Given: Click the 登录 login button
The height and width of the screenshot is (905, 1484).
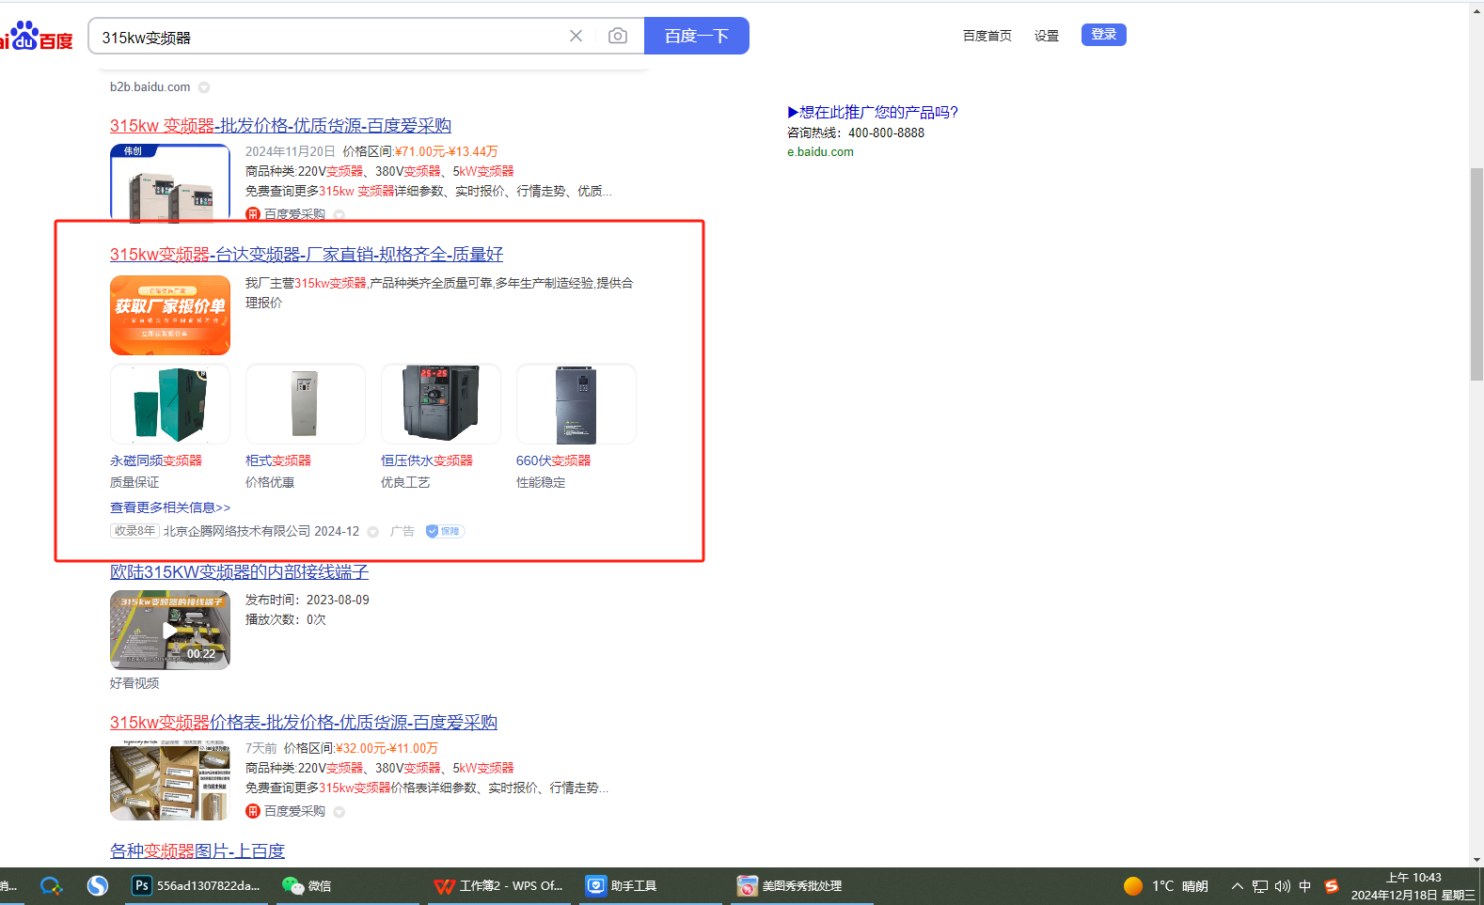Looking at the screenshot, I should (1104, 35).
